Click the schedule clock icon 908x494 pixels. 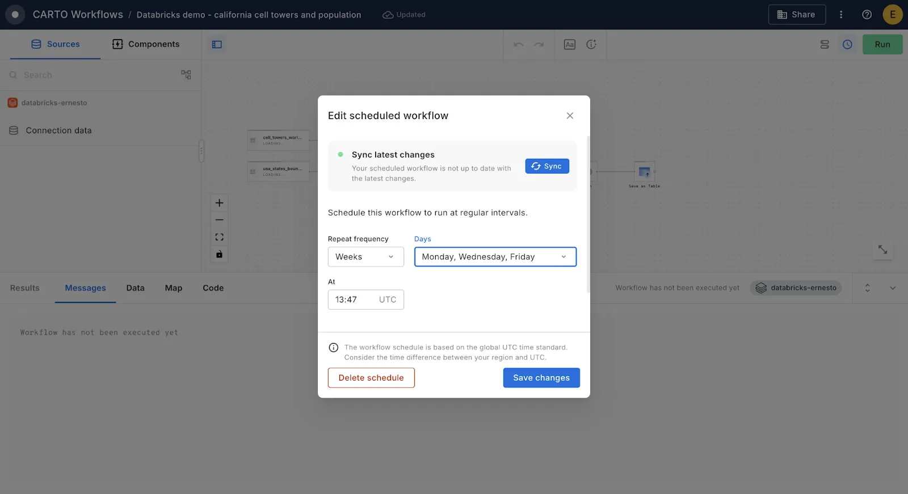[847, 44]
